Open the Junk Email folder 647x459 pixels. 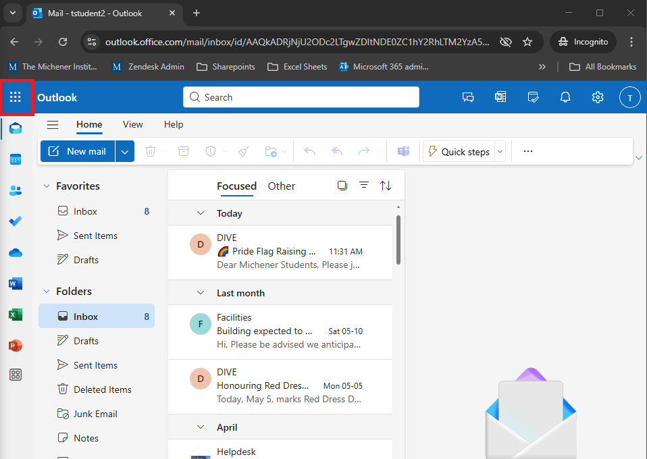pyautogui.click(x=95, y=414)
